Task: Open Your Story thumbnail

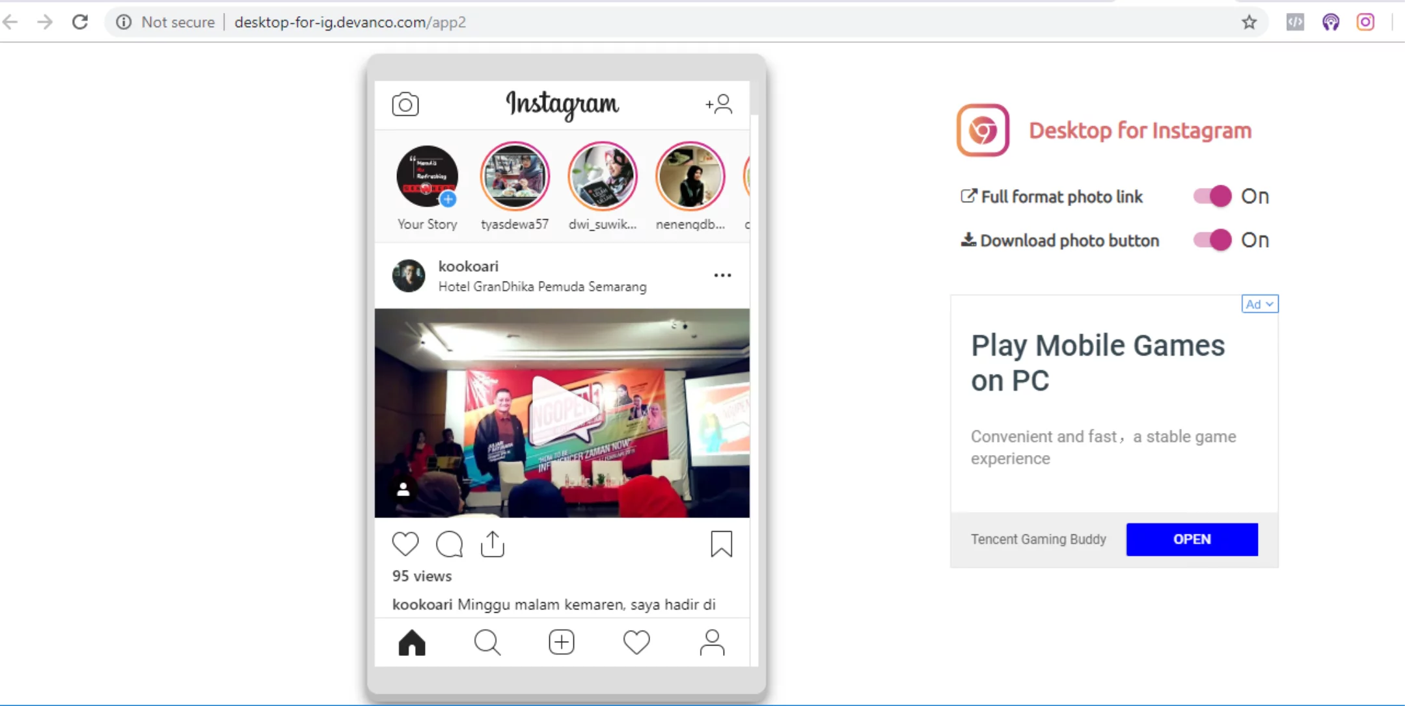Action: 427,176
